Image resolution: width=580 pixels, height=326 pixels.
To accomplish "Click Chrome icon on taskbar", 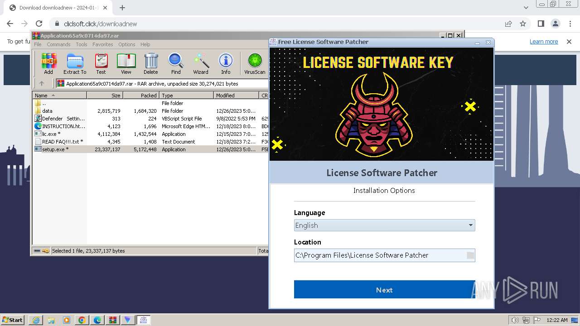I will tap(82, 320).
